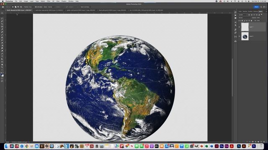Click the Select and Mask button

coord(85,7)
